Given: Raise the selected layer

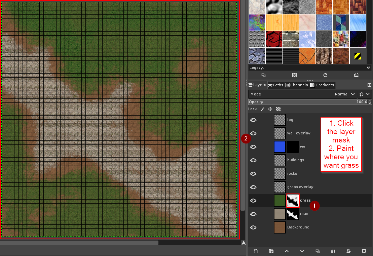Looking at the screenshot, I should (287, 251).
